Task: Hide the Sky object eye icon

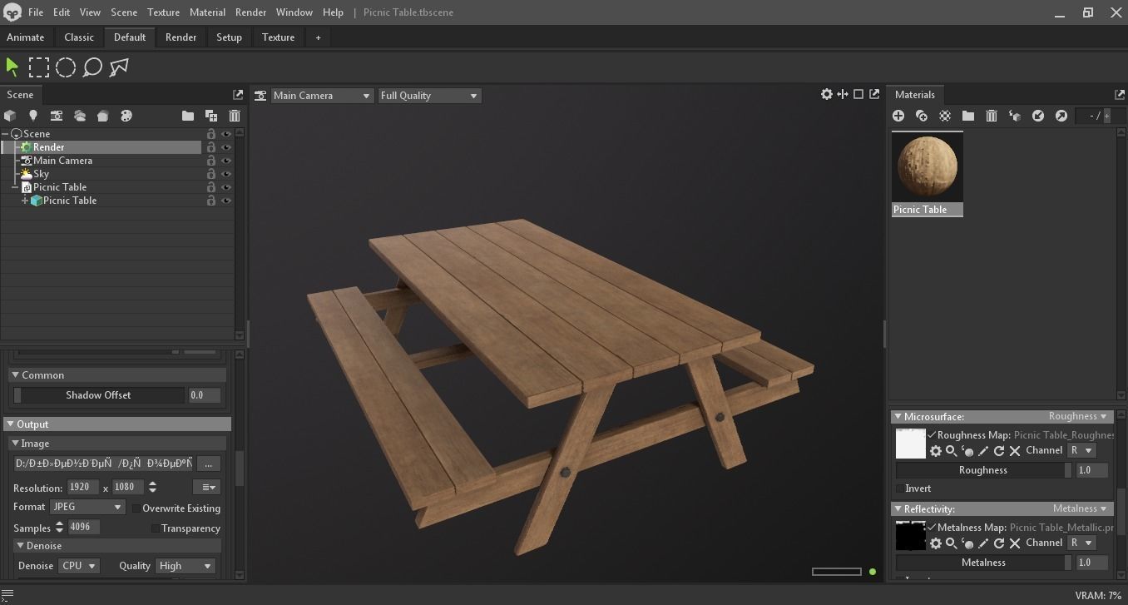Action: [226, 174]
